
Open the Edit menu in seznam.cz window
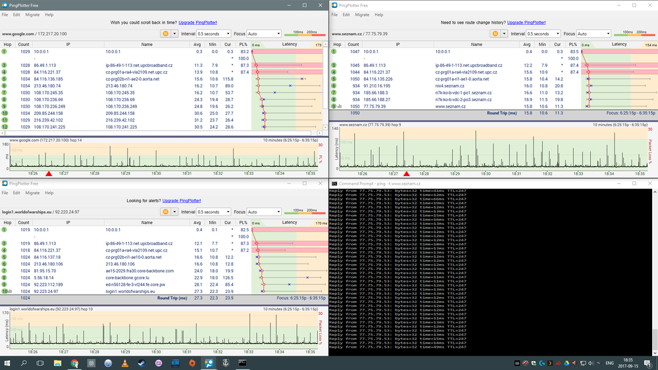(346, 14)
